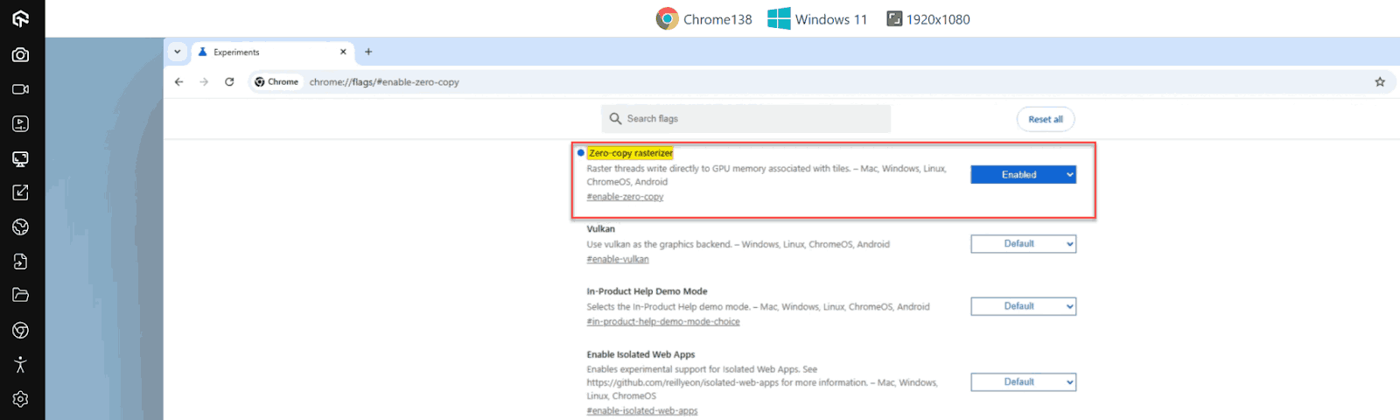Open a new browser tab
This screenshot has height=420, width=1400.
[368, 52]
